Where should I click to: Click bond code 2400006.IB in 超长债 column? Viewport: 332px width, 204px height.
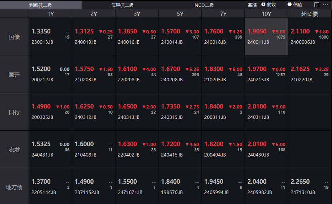coord(303,42)
